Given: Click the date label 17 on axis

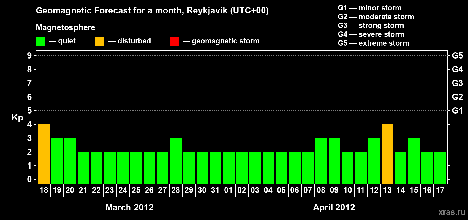Looking at the screenshot, I should coord(440,190).
